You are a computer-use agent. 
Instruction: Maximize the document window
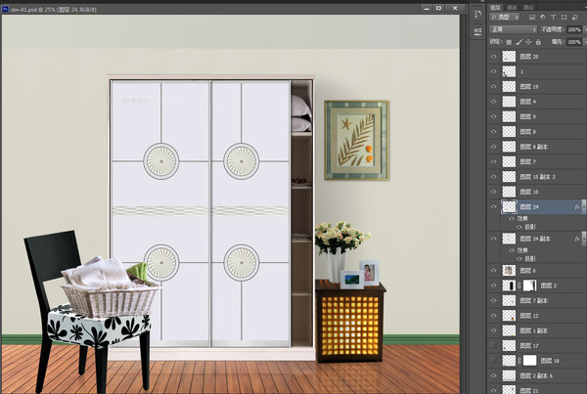438,8
